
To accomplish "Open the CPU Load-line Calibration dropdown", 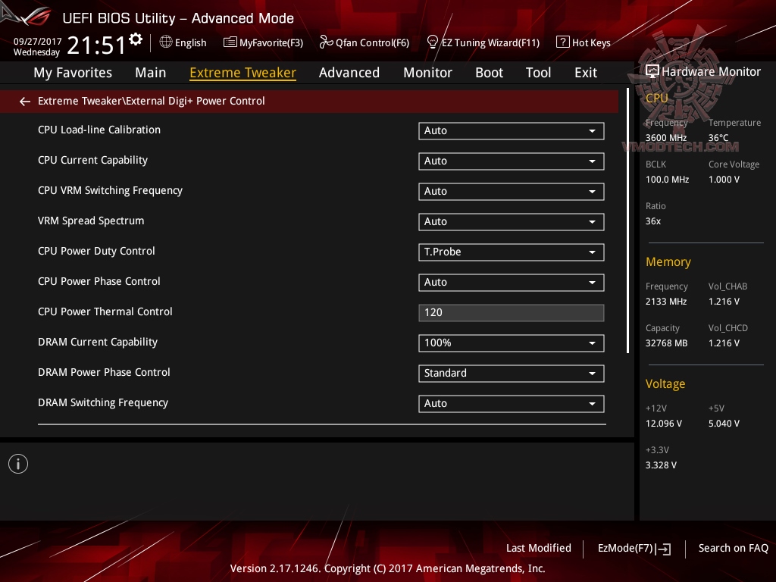I will pos(511,130).
